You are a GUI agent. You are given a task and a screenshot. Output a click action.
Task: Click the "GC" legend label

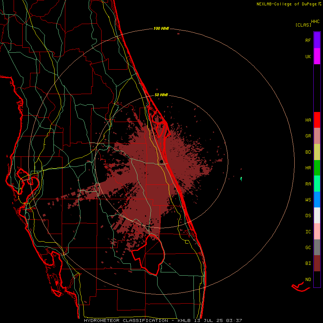(308, 248)
